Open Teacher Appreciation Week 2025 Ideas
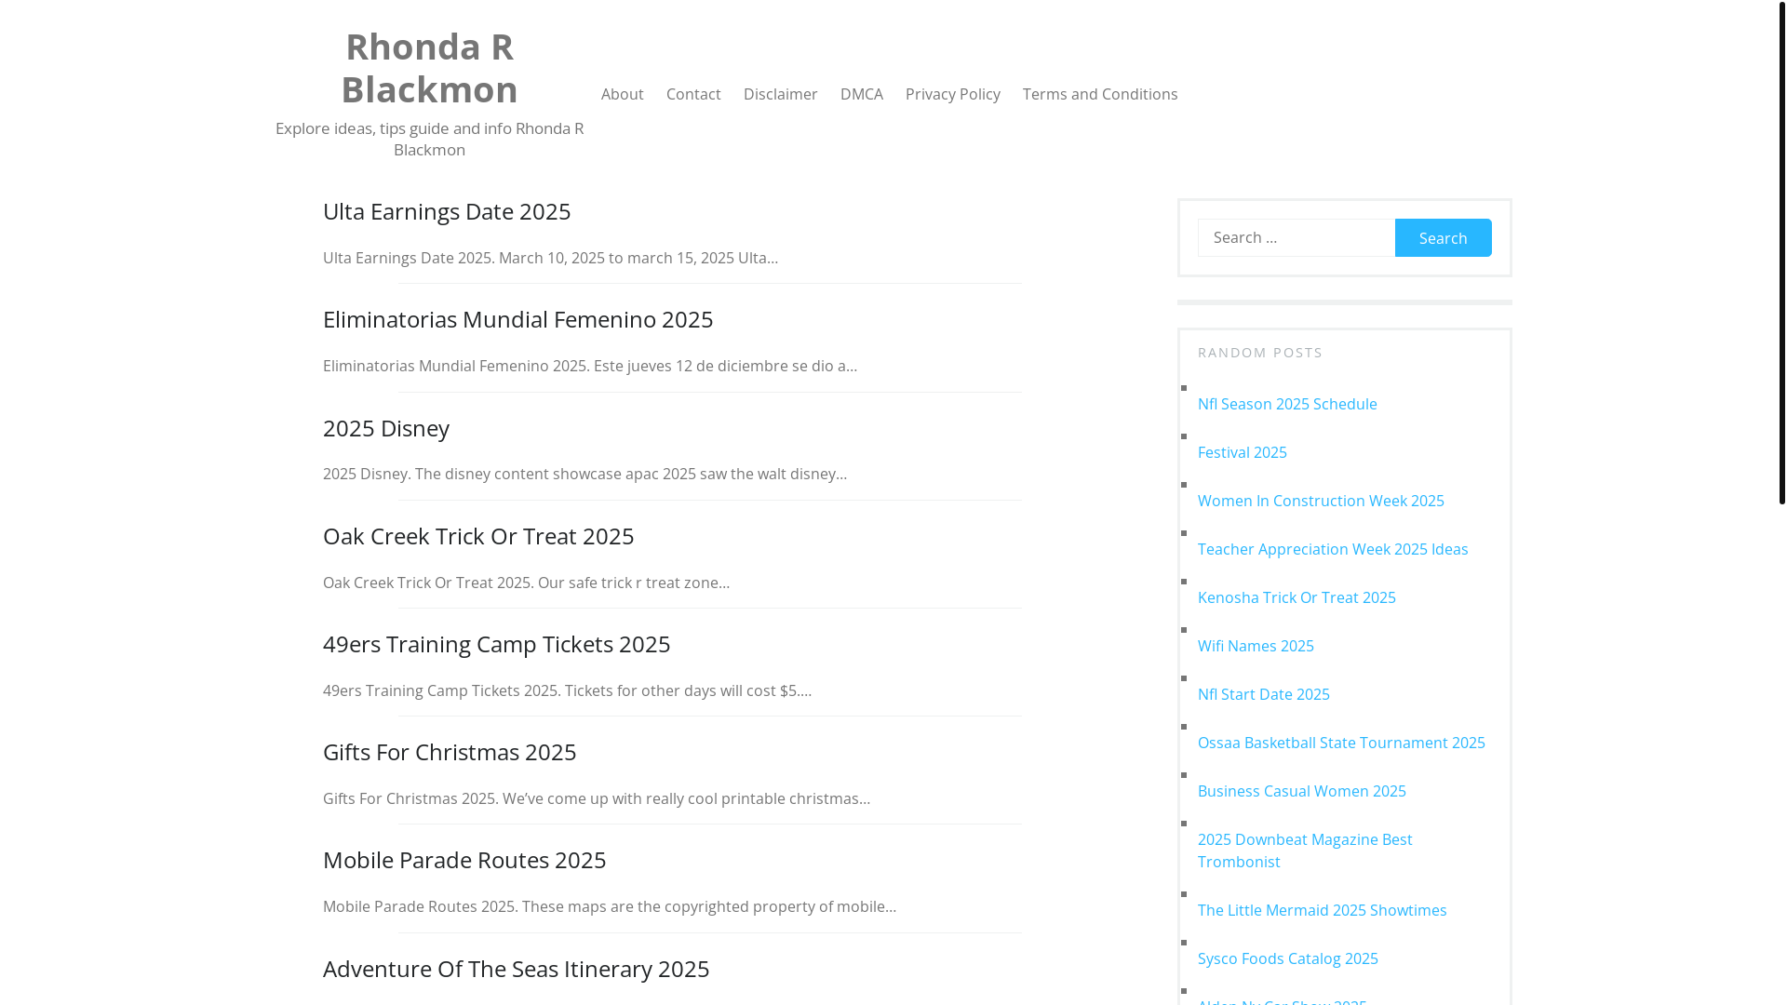The image size is (1787, 1005). click(1333, 549)
